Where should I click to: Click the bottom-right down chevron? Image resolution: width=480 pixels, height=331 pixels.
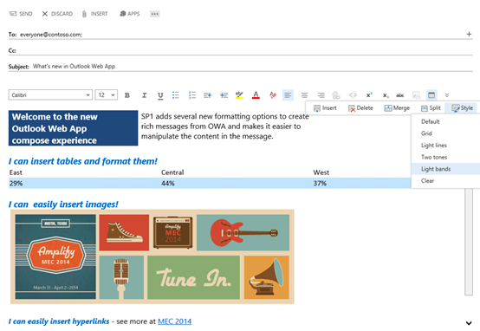click(469, 322)
